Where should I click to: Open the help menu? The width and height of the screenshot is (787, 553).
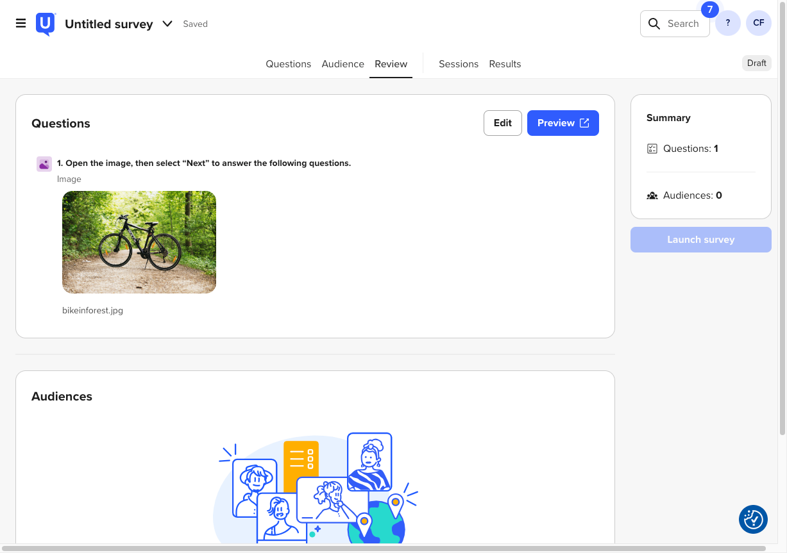[727, 22]
